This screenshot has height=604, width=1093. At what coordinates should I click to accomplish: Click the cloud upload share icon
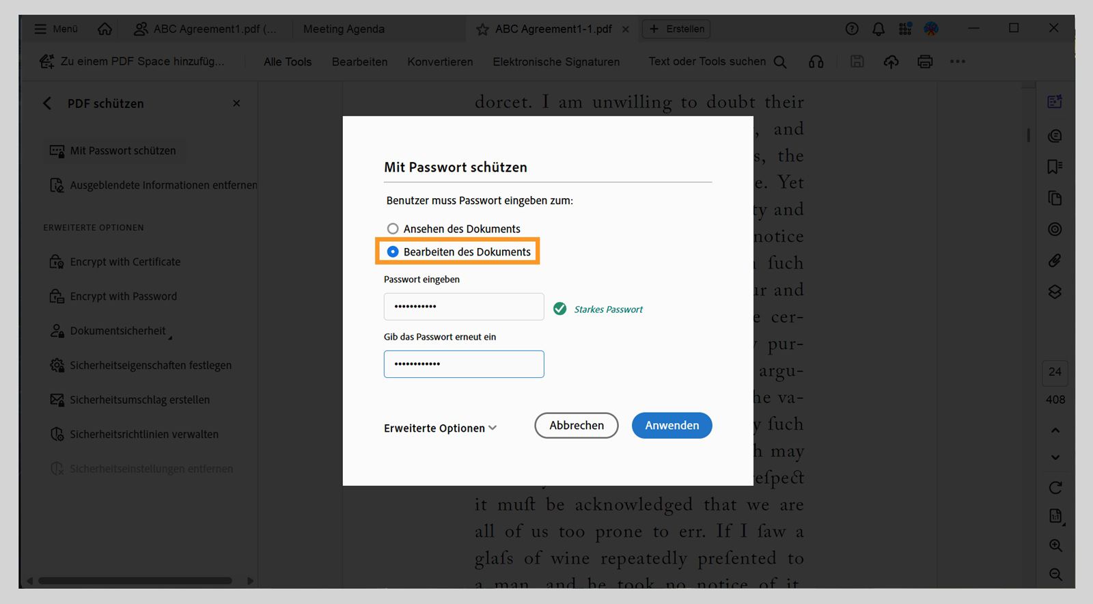tap(891, 61)
